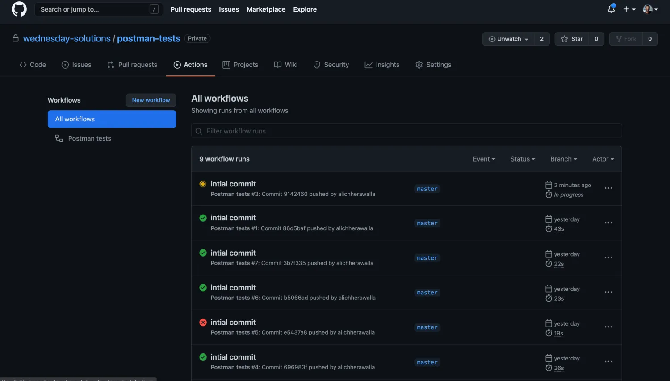Click the master branch label on run #7

pyautogui.click(x=427, y=258)
